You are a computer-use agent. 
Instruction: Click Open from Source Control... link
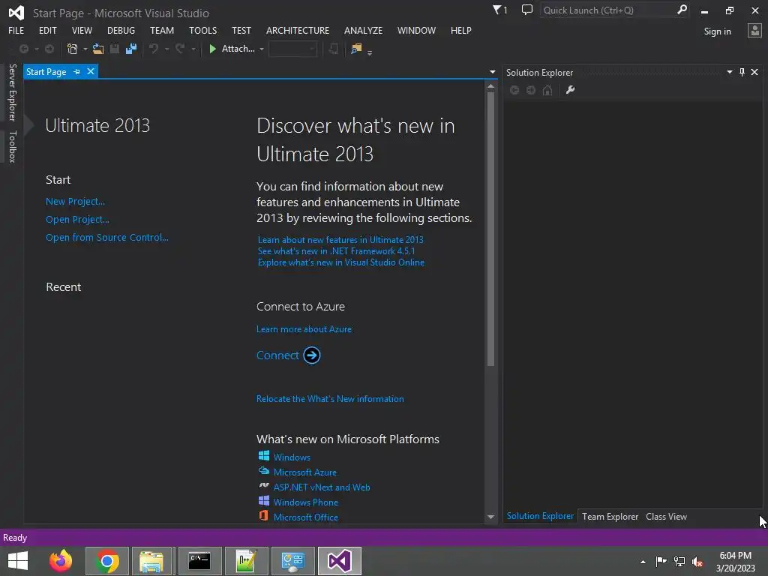coord(106,238)
